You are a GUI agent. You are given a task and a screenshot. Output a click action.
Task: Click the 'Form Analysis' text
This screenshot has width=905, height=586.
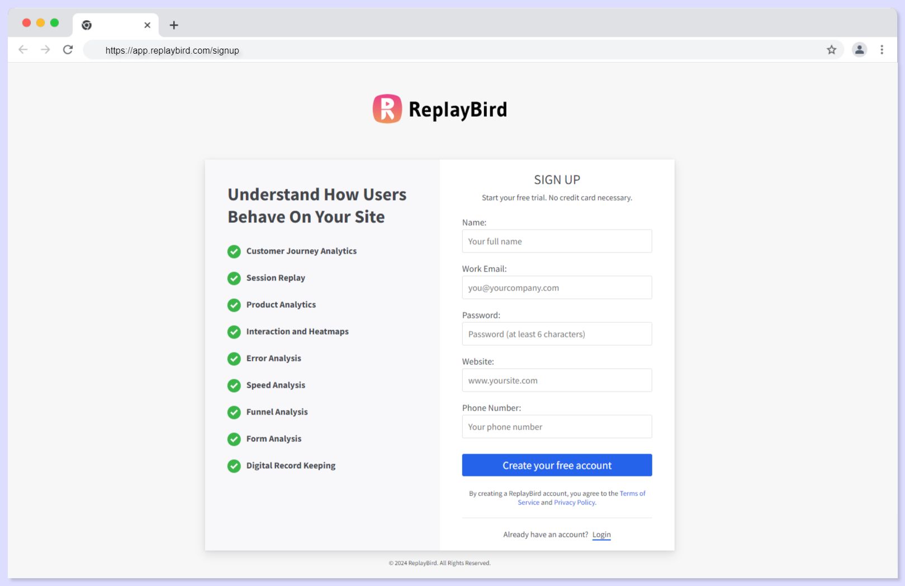point(274,439)
